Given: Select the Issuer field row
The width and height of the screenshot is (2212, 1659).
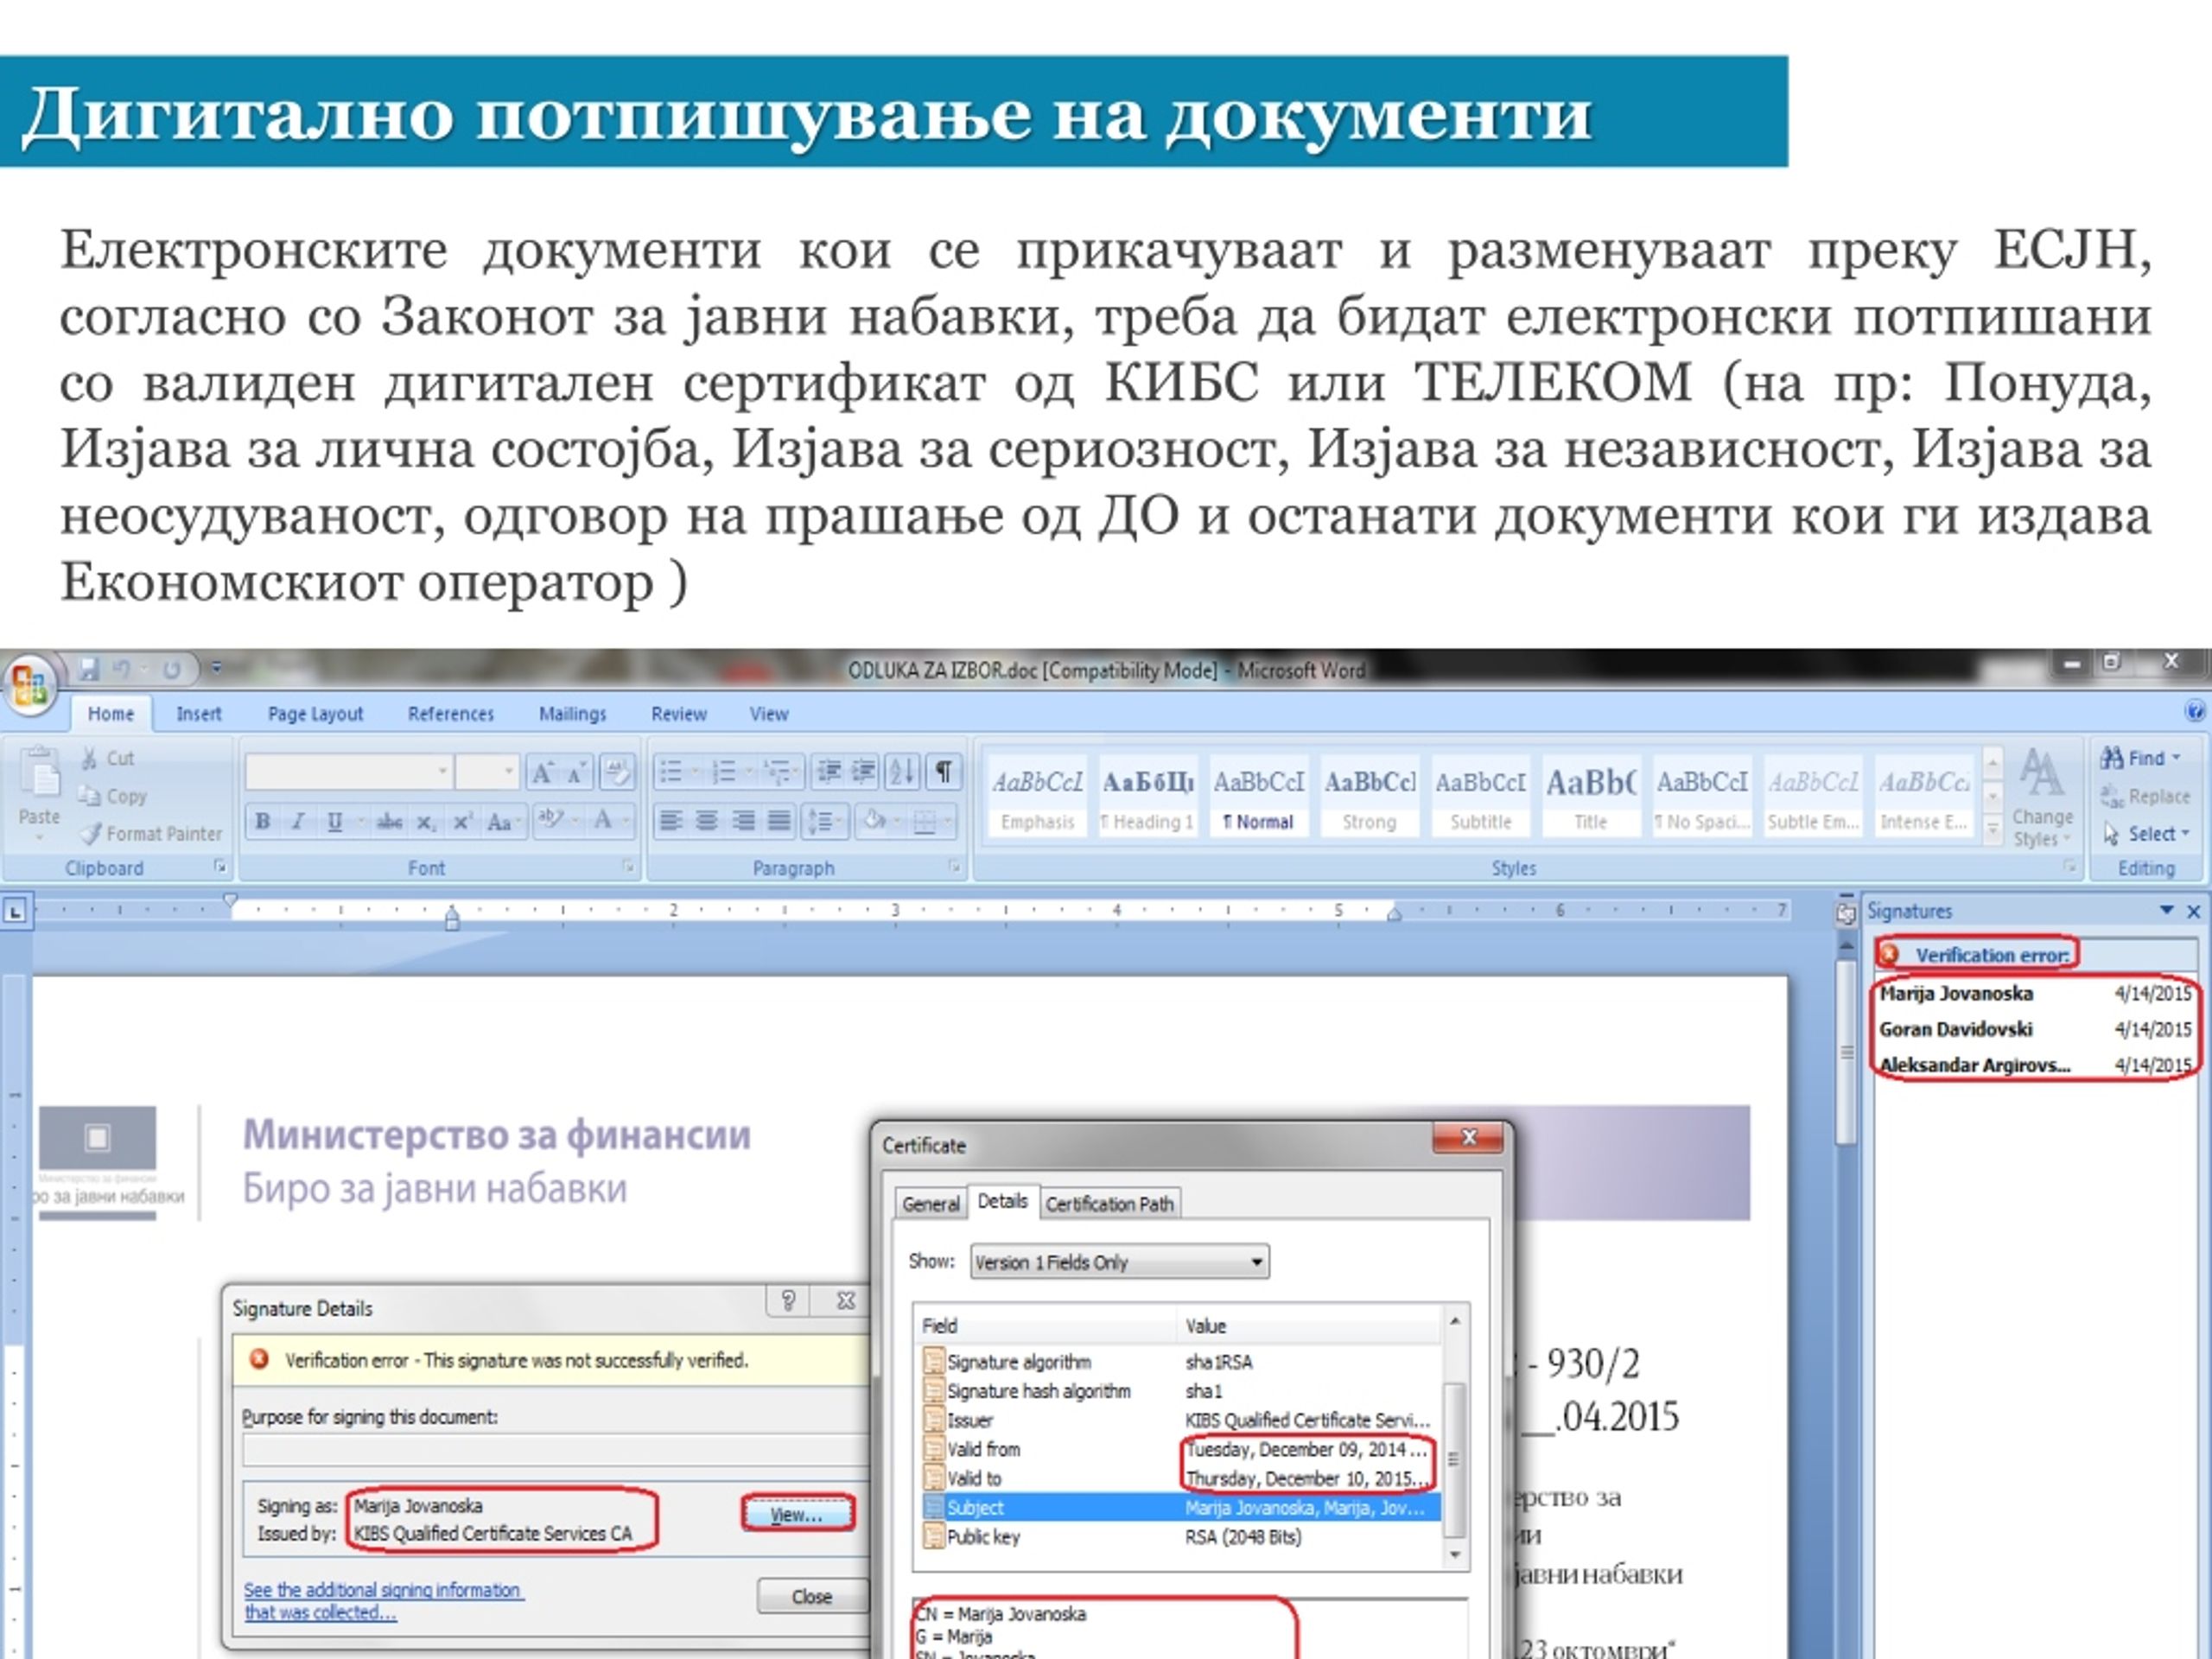Looking at the screenshot, I should [1180, 1420].
